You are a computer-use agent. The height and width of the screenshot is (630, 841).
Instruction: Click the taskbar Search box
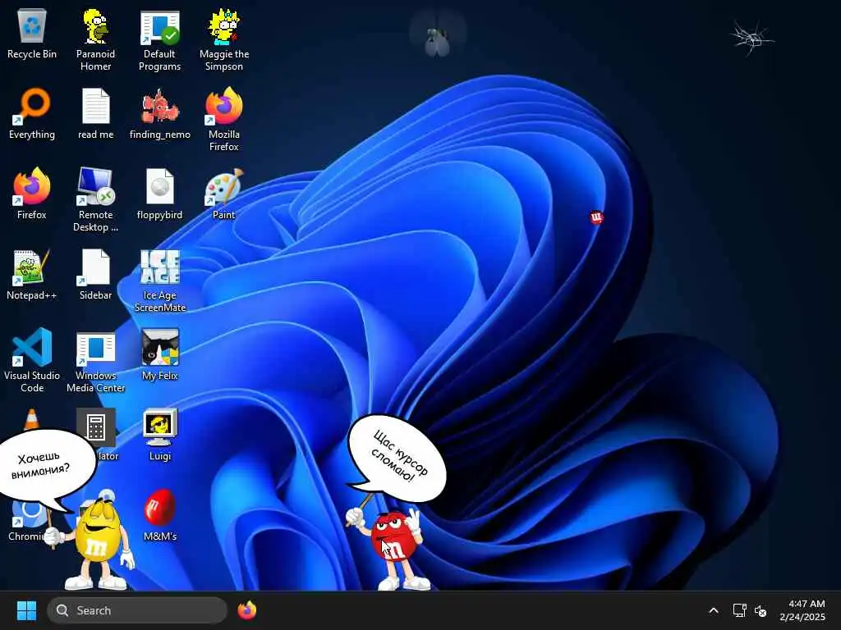[x=137, y=610]
